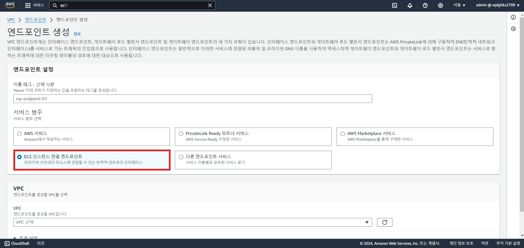The width and height of the screenshot is (524, 248).
Task: Expand the 추가 설정 section
Action: (x=26, y=237)
